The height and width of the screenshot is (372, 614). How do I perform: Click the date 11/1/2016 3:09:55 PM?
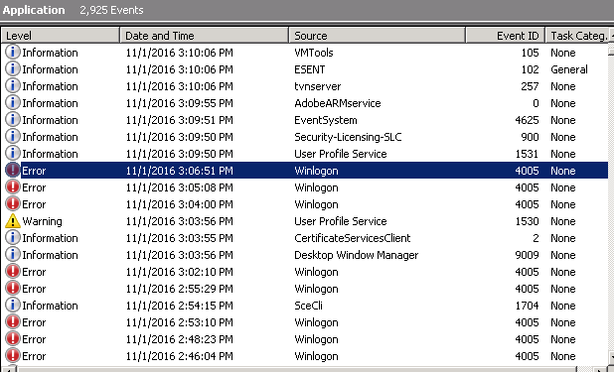pyautogui.click(x=180, y=103)
